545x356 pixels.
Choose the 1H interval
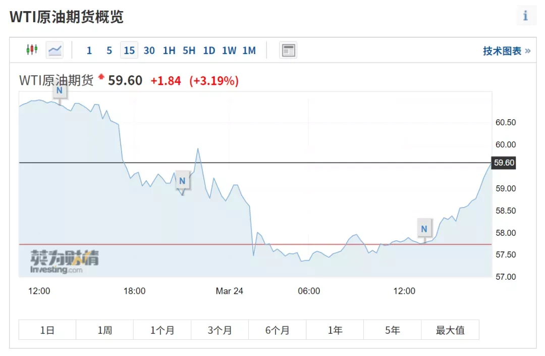click(169, 51)
